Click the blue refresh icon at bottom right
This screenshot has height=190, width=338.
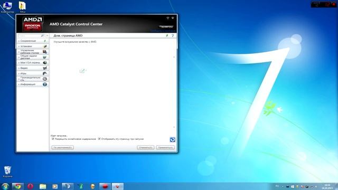(x=173, y=139)
